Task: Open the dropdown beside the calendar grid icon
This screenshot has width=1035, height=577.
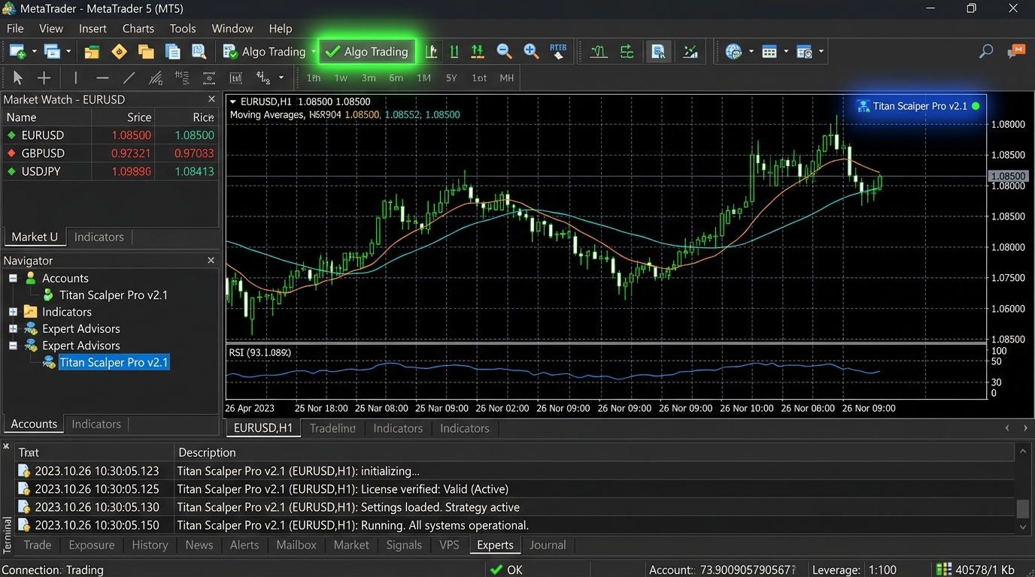Action: 786,52
